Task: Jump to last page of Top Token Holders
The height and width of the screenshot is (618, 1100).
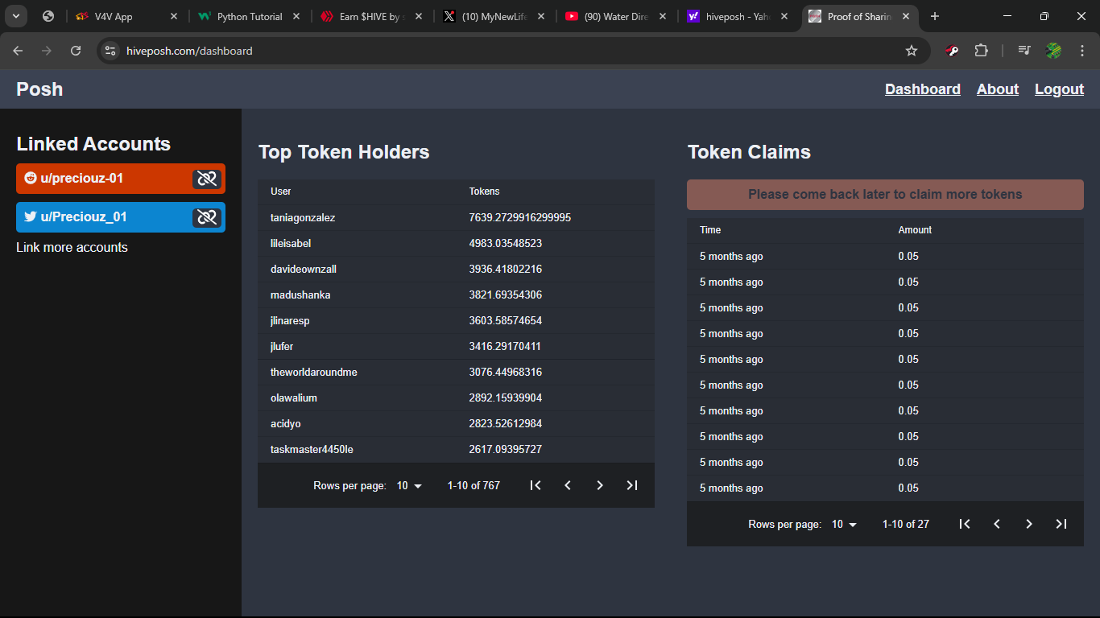Action: (x=632, y=485)
